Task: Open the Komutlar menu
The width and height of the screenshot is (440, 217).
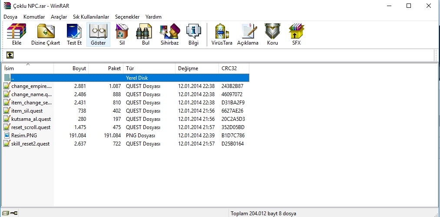Action: [34, 17]
